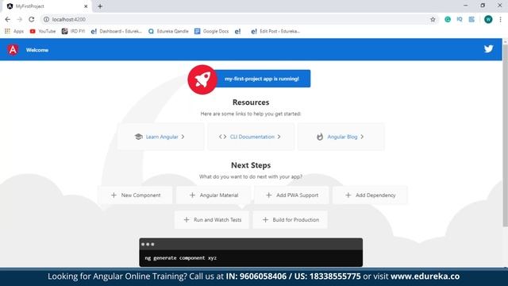This screenshot has width=508, height=286.
Task: Click the Angular logo in the header
Action: [13, 50]
